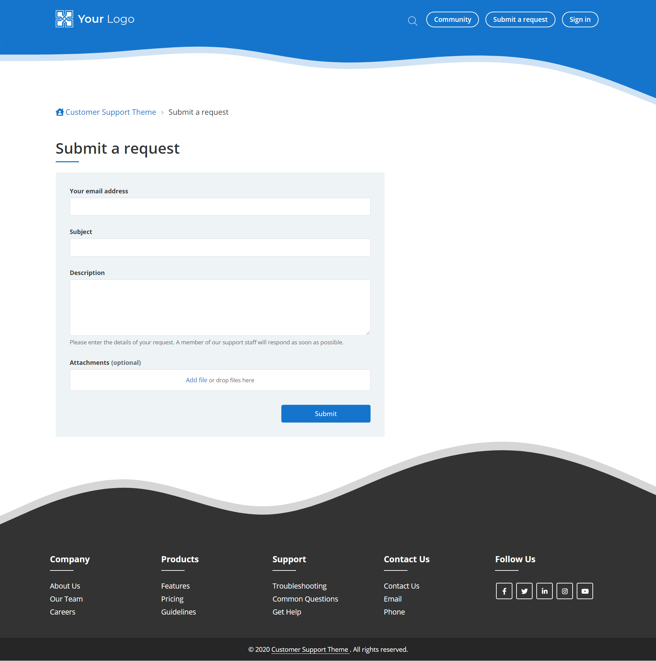Follow the Customer Support Theme breadcrumb link
This screenshot has height=661, width=656.
(111, 112)
